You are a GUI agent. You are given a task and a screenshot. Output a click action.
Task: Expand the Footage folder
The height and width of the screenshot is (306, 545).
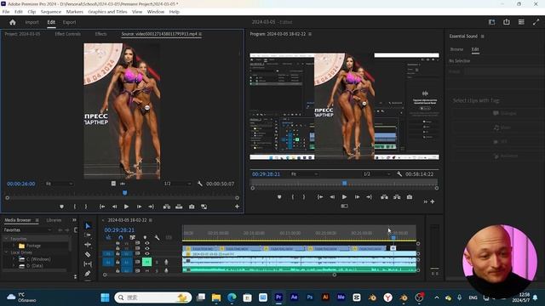[14, 246]
